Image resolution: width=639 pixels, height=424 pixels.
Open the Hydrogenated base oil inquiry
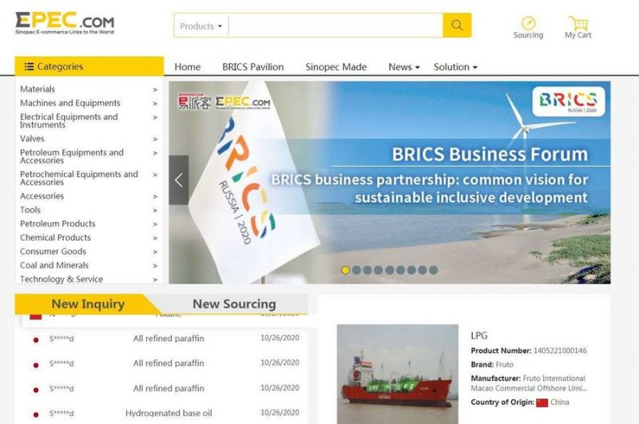coord(169,414)
